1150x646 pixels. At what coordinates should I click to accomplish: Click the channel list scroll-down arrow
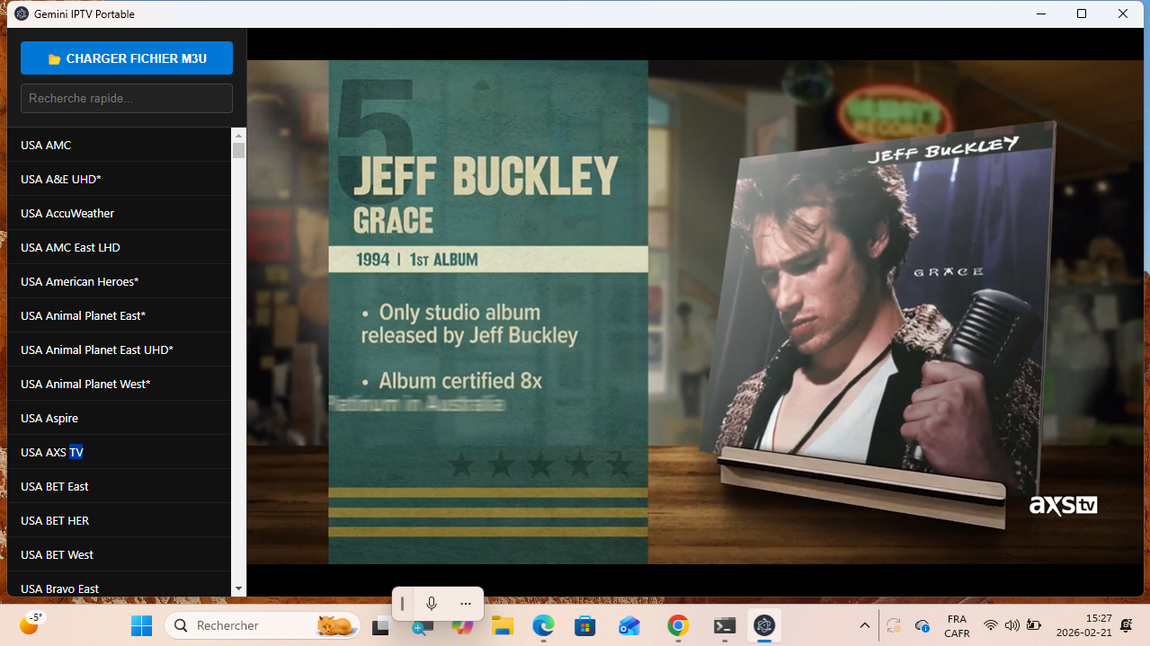(x=238, y=588)
